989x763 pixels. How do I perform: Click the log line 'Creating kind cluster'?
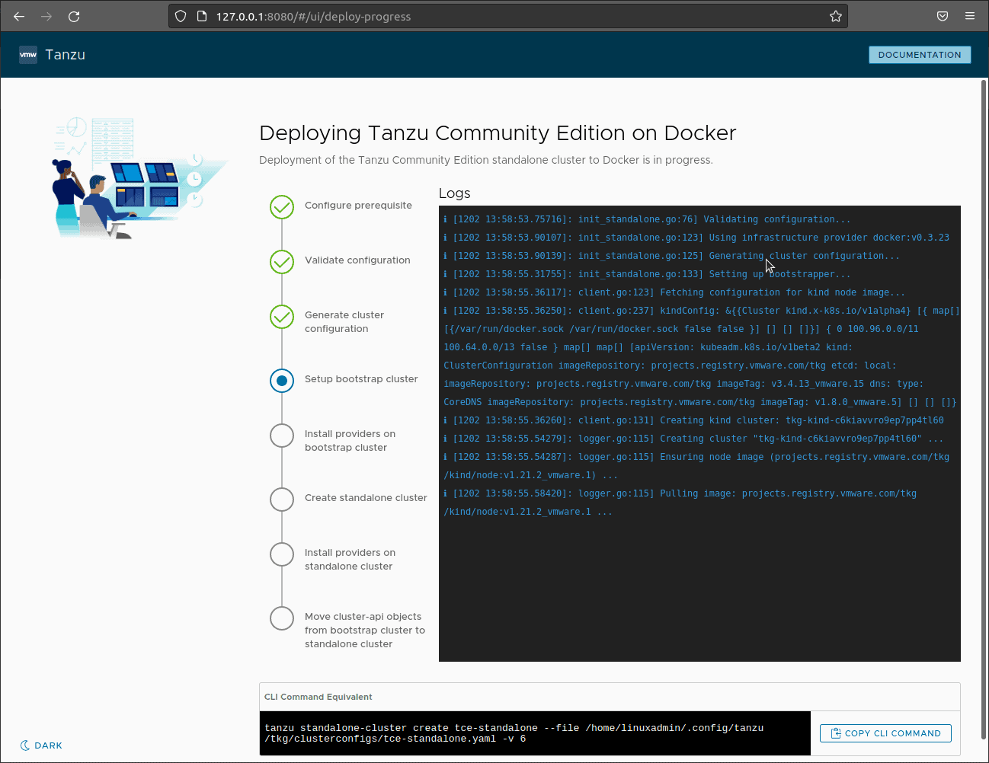tap(693, 420)
